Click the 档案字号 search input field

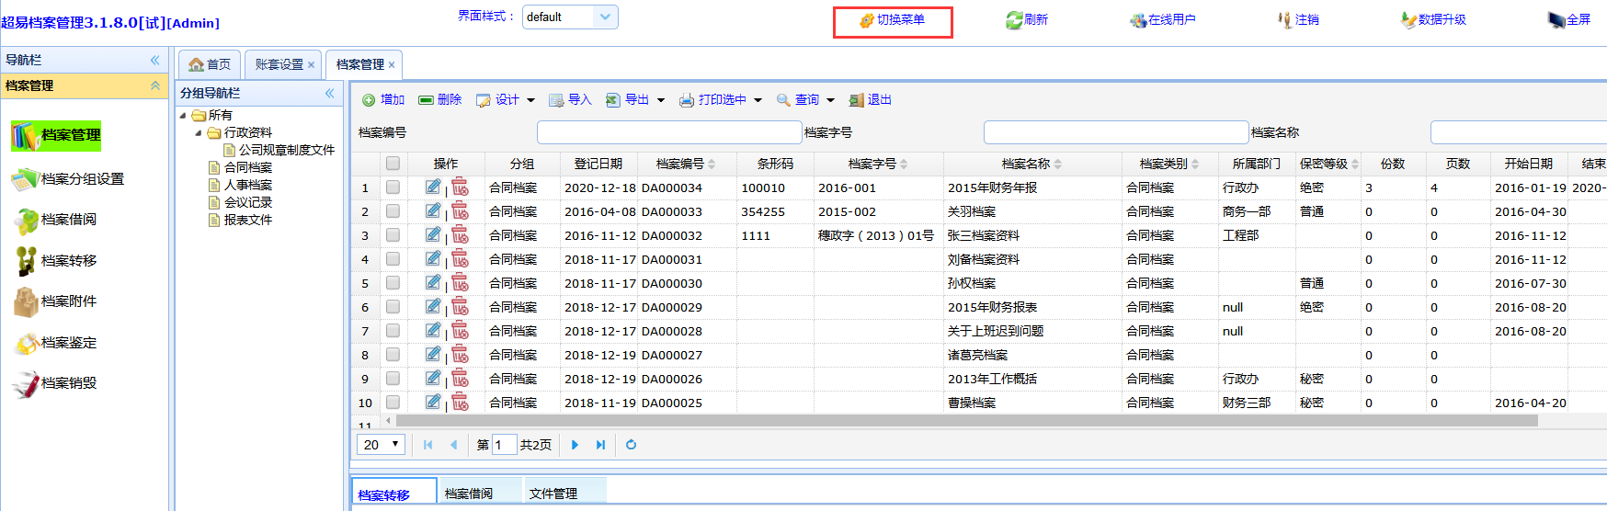[x=1115, y=132]
